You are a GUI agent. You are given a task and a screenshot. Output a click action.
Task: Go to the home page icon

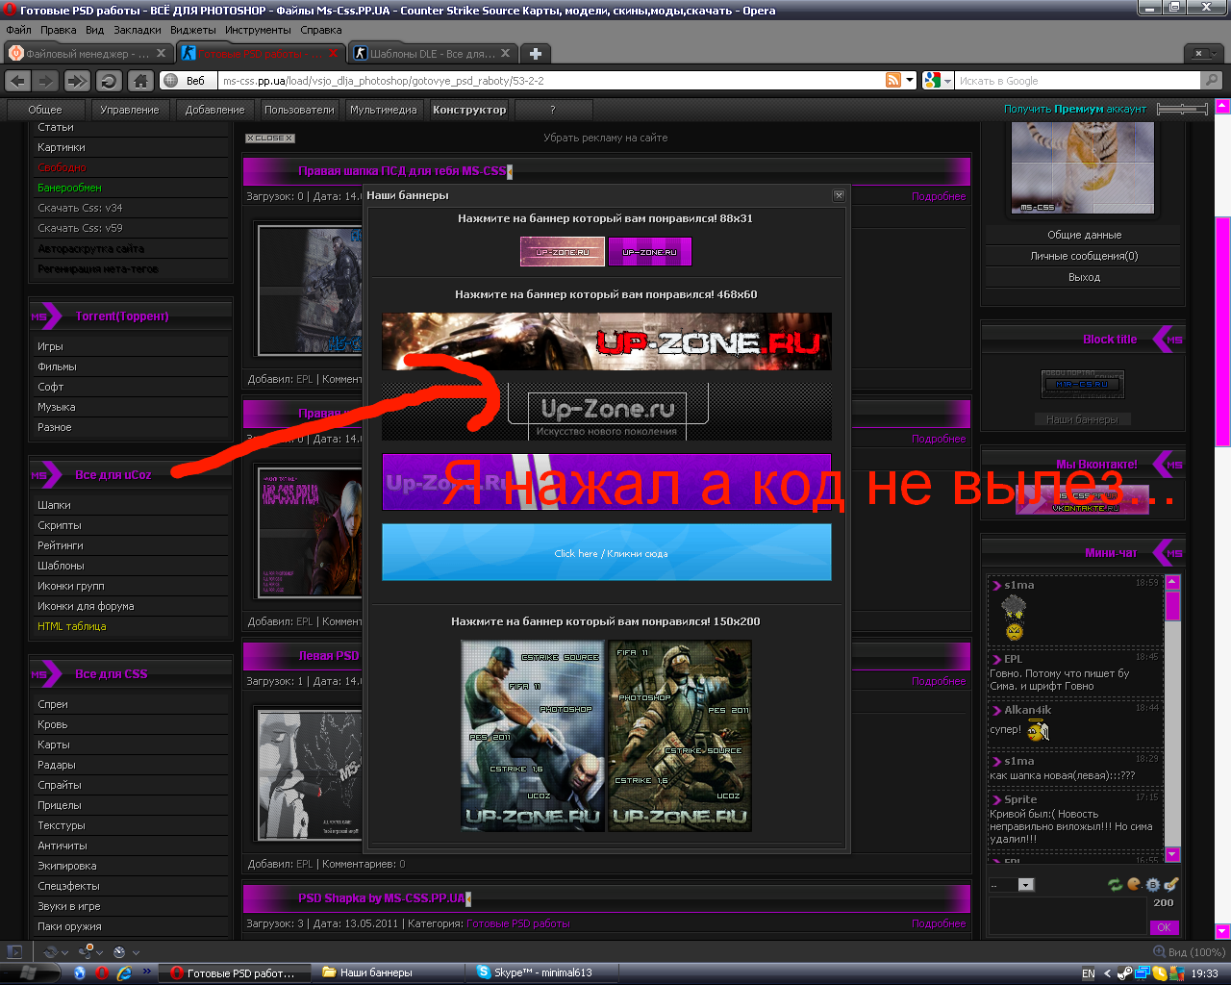pos(140,81)
